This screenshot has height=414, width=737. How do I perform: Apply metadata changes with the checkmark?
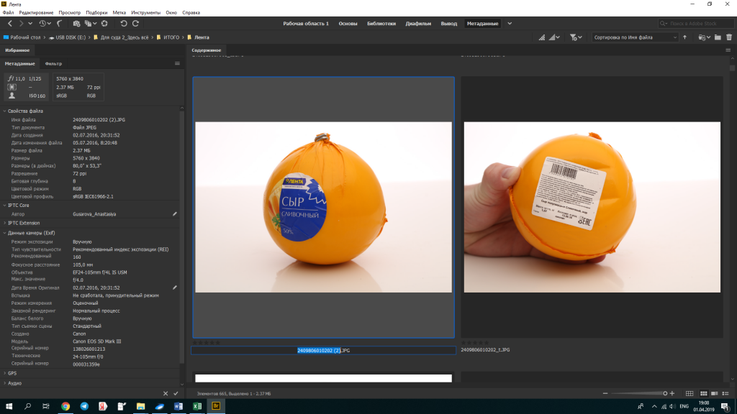176,393
